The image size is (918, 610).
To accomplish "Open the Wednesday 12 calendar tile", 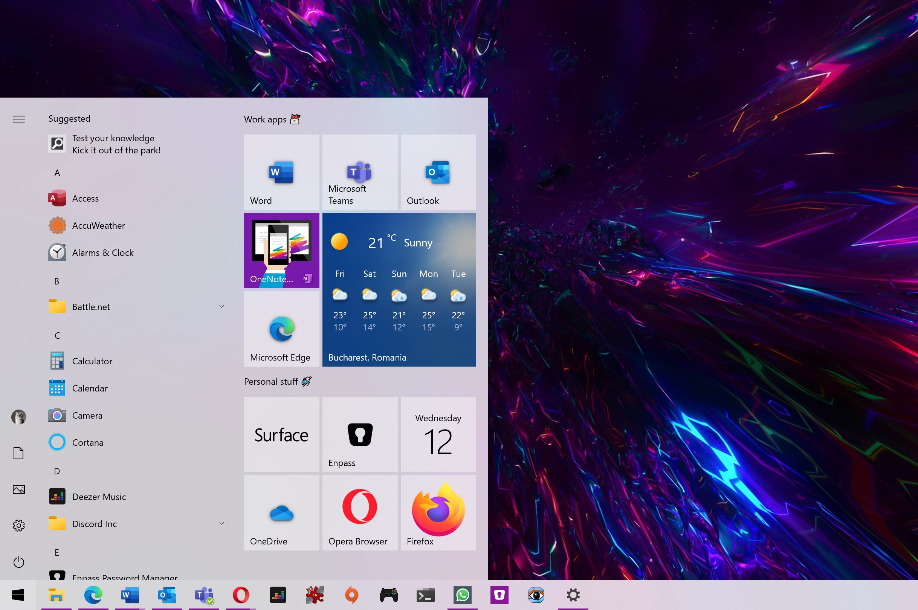I will point(438,434).
